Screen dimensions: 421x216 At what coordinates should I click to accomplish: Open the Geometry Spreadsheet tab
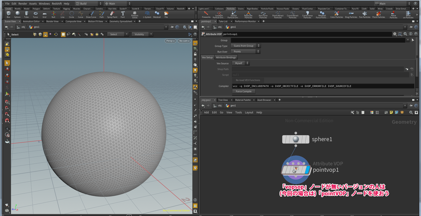click(121, 21)
